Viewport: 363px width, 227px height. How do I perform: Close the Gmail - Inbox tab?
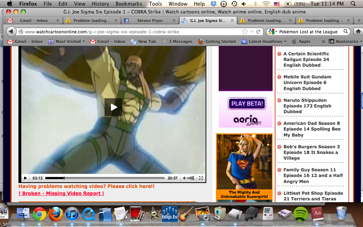click(58, 20)
